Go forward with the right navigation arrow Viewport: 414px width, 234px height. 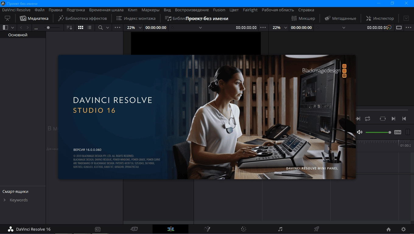click(x=28, y=27)
